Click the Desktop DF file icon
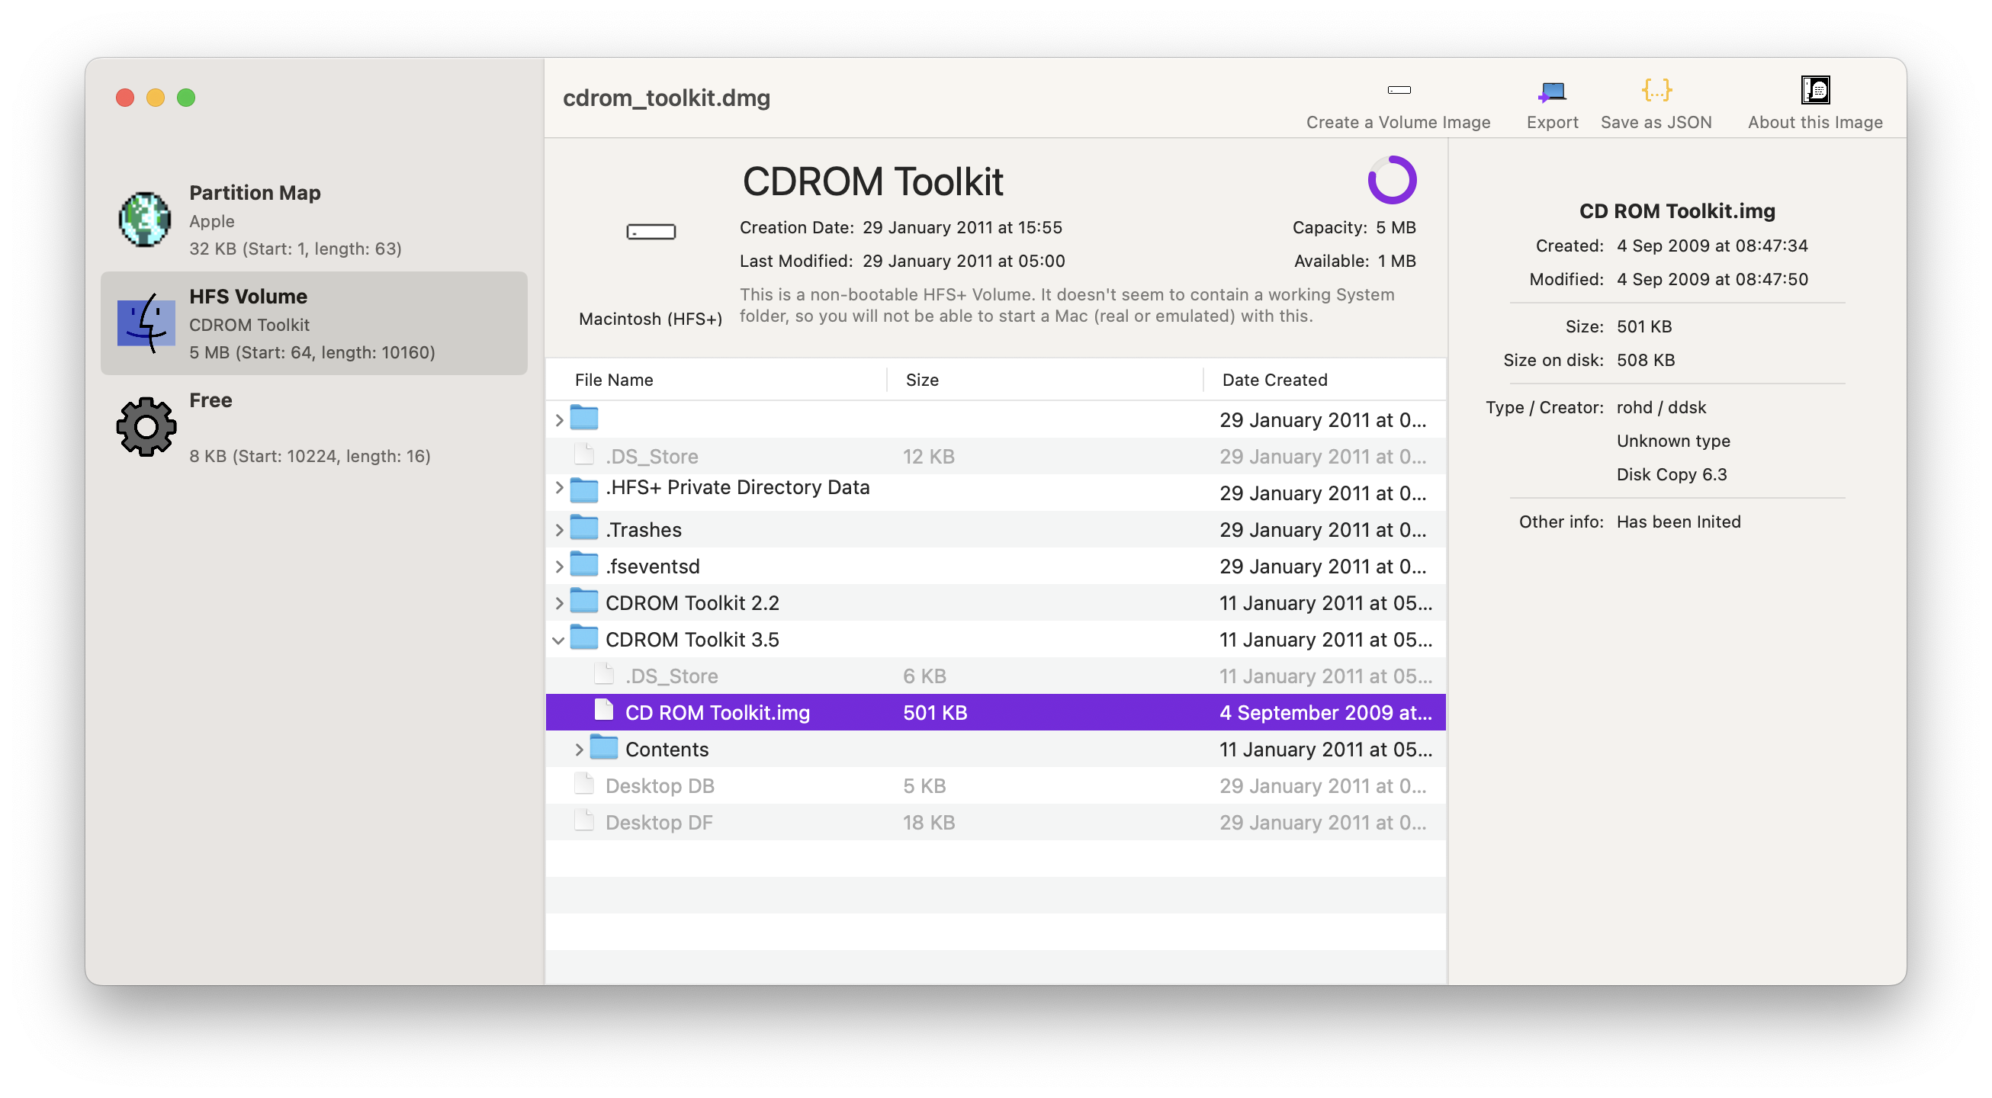 click(584, 821)
